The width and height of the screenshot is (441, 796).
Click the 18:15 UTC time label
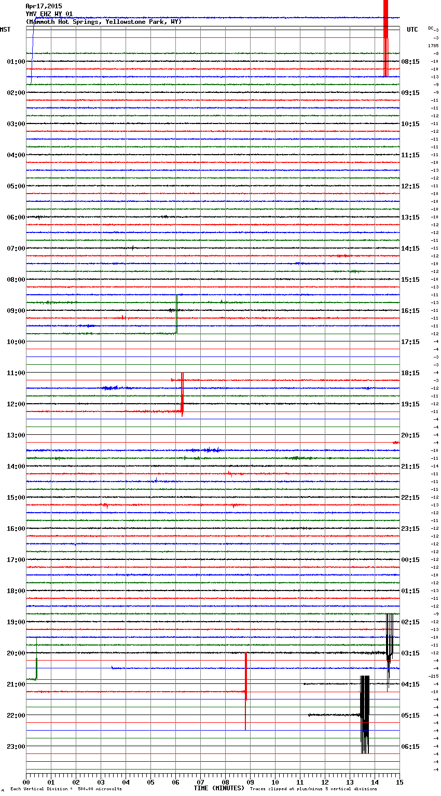coord(410,373)
